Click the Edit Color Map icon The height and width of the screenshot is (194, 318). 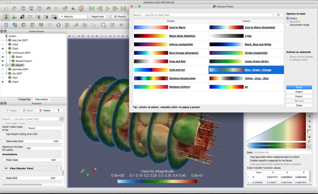[6, 17]
